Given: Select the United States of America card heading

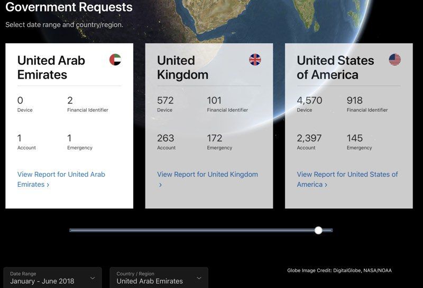Looking at the screenshot, I should coord(335,68).
